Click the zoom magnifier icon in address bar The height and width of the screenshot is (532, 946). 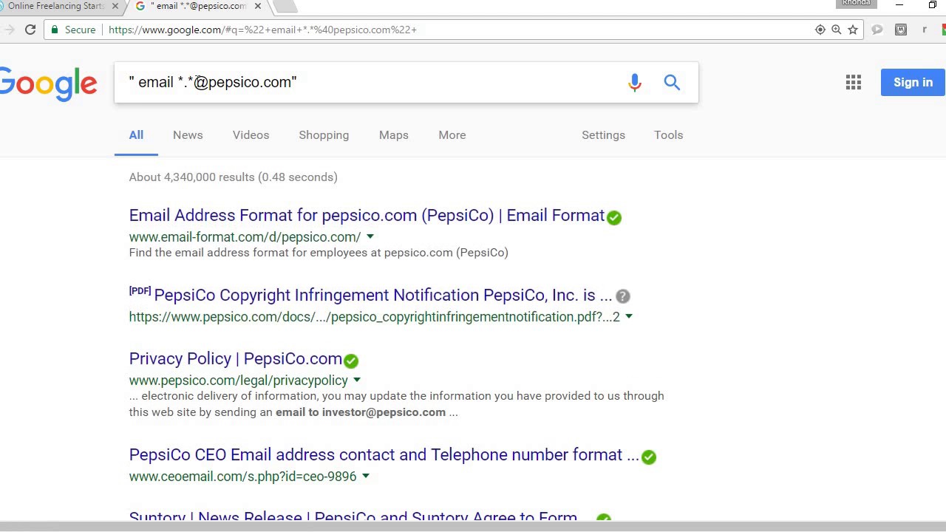[837, 30]
